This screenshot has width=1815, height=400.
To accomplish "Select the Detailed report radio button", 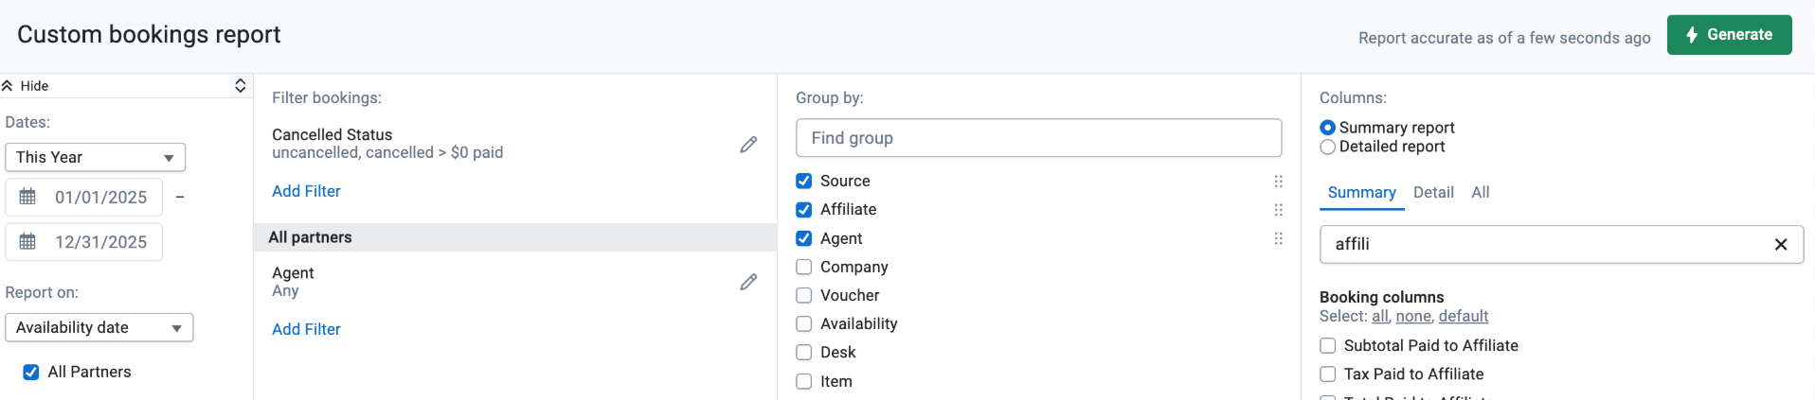I will pyautogui.click(x=1328, y=148).
